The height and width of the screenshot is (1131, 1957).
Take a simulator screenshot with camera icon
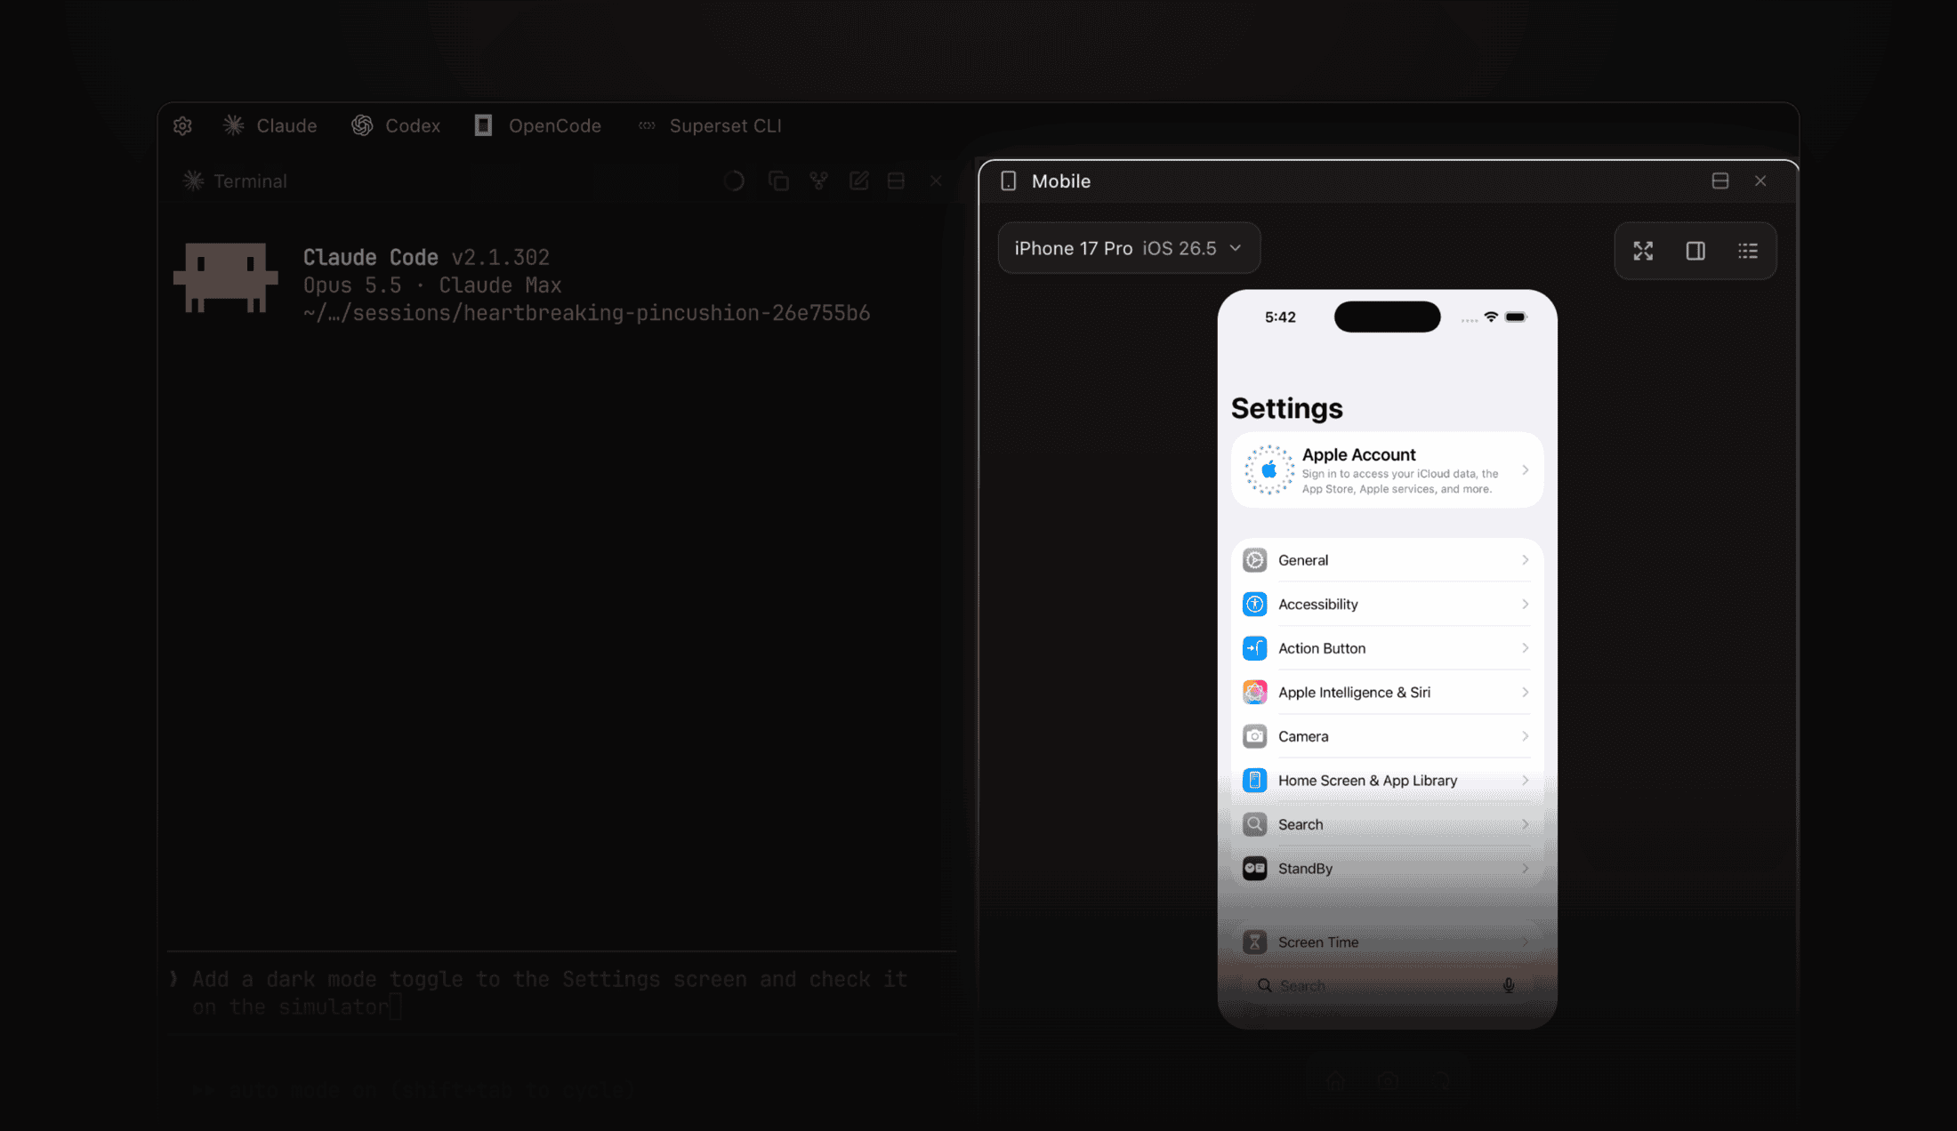point(1388,1080)
